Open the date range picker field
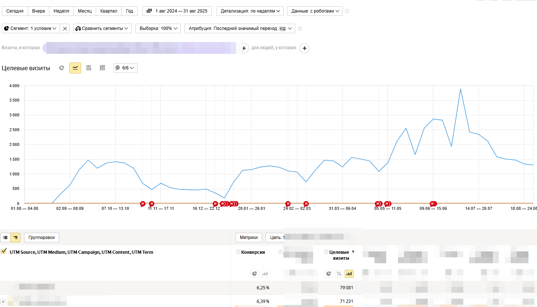This screenshot has width=537, height=307. 177,11
